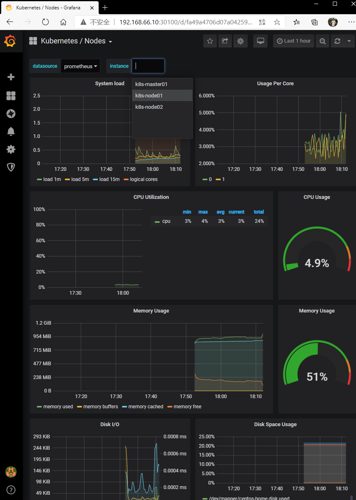Image resolution: width=356 pixels, height=500 pixels.
Task: Open the Help question mark icon
Action: 11,490
